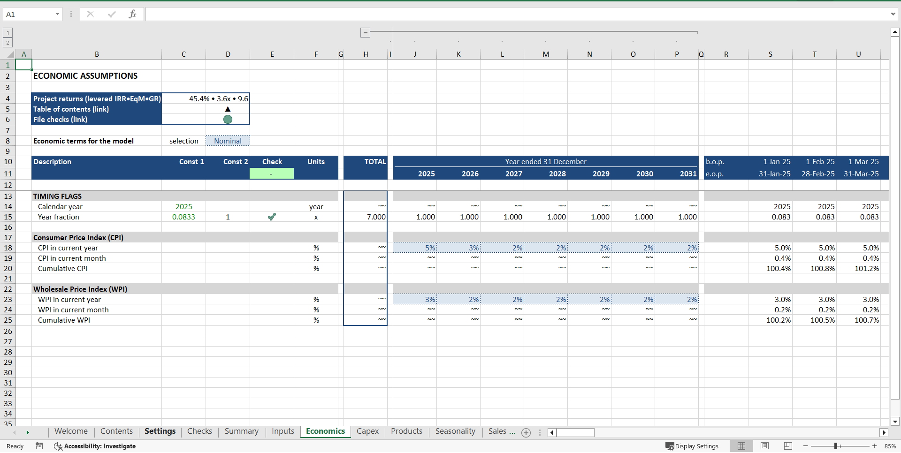Click the Cancel formula X icon

[x=90, y=14]
